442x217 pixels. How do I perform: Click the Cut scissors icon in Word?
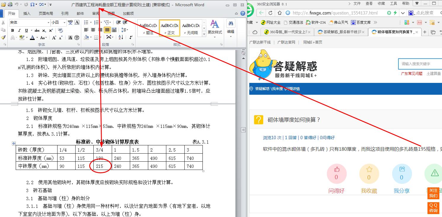tap(3, 22)
